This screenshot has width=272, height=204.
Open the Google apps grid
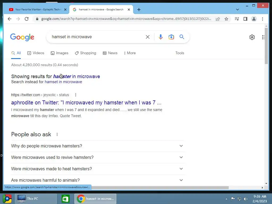coord(263,37)
